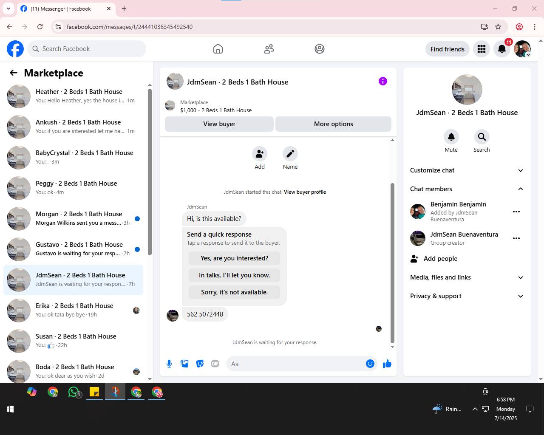Viewport: 544px width, 435px height.
Task: Search in conversation with magnifier icon
Action: 482,137
